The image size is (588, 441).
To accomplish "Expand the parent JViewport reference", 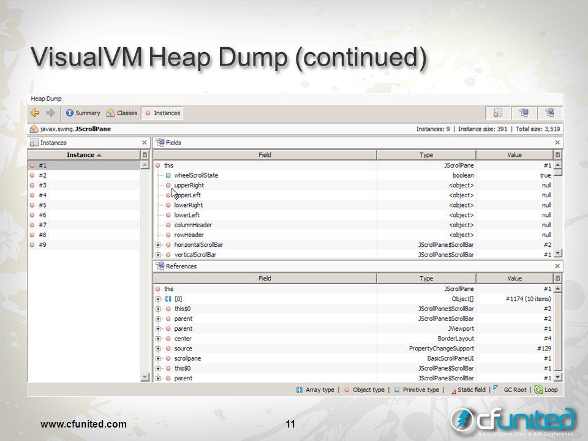I will point(158,328).
